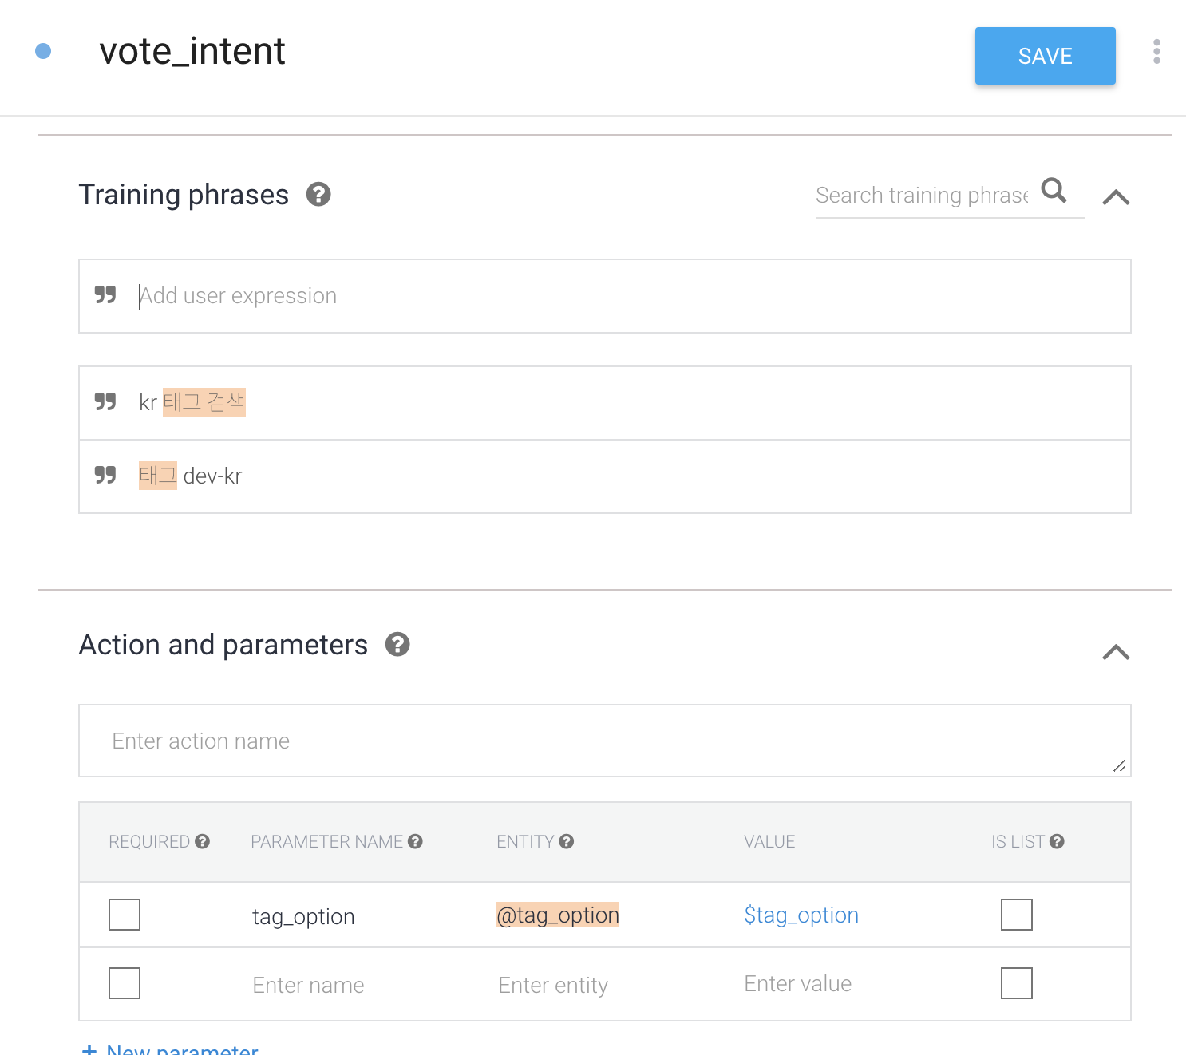Screen dimensions: 1186x1055
Task: Click the SAVE button
Action: 1045,56
